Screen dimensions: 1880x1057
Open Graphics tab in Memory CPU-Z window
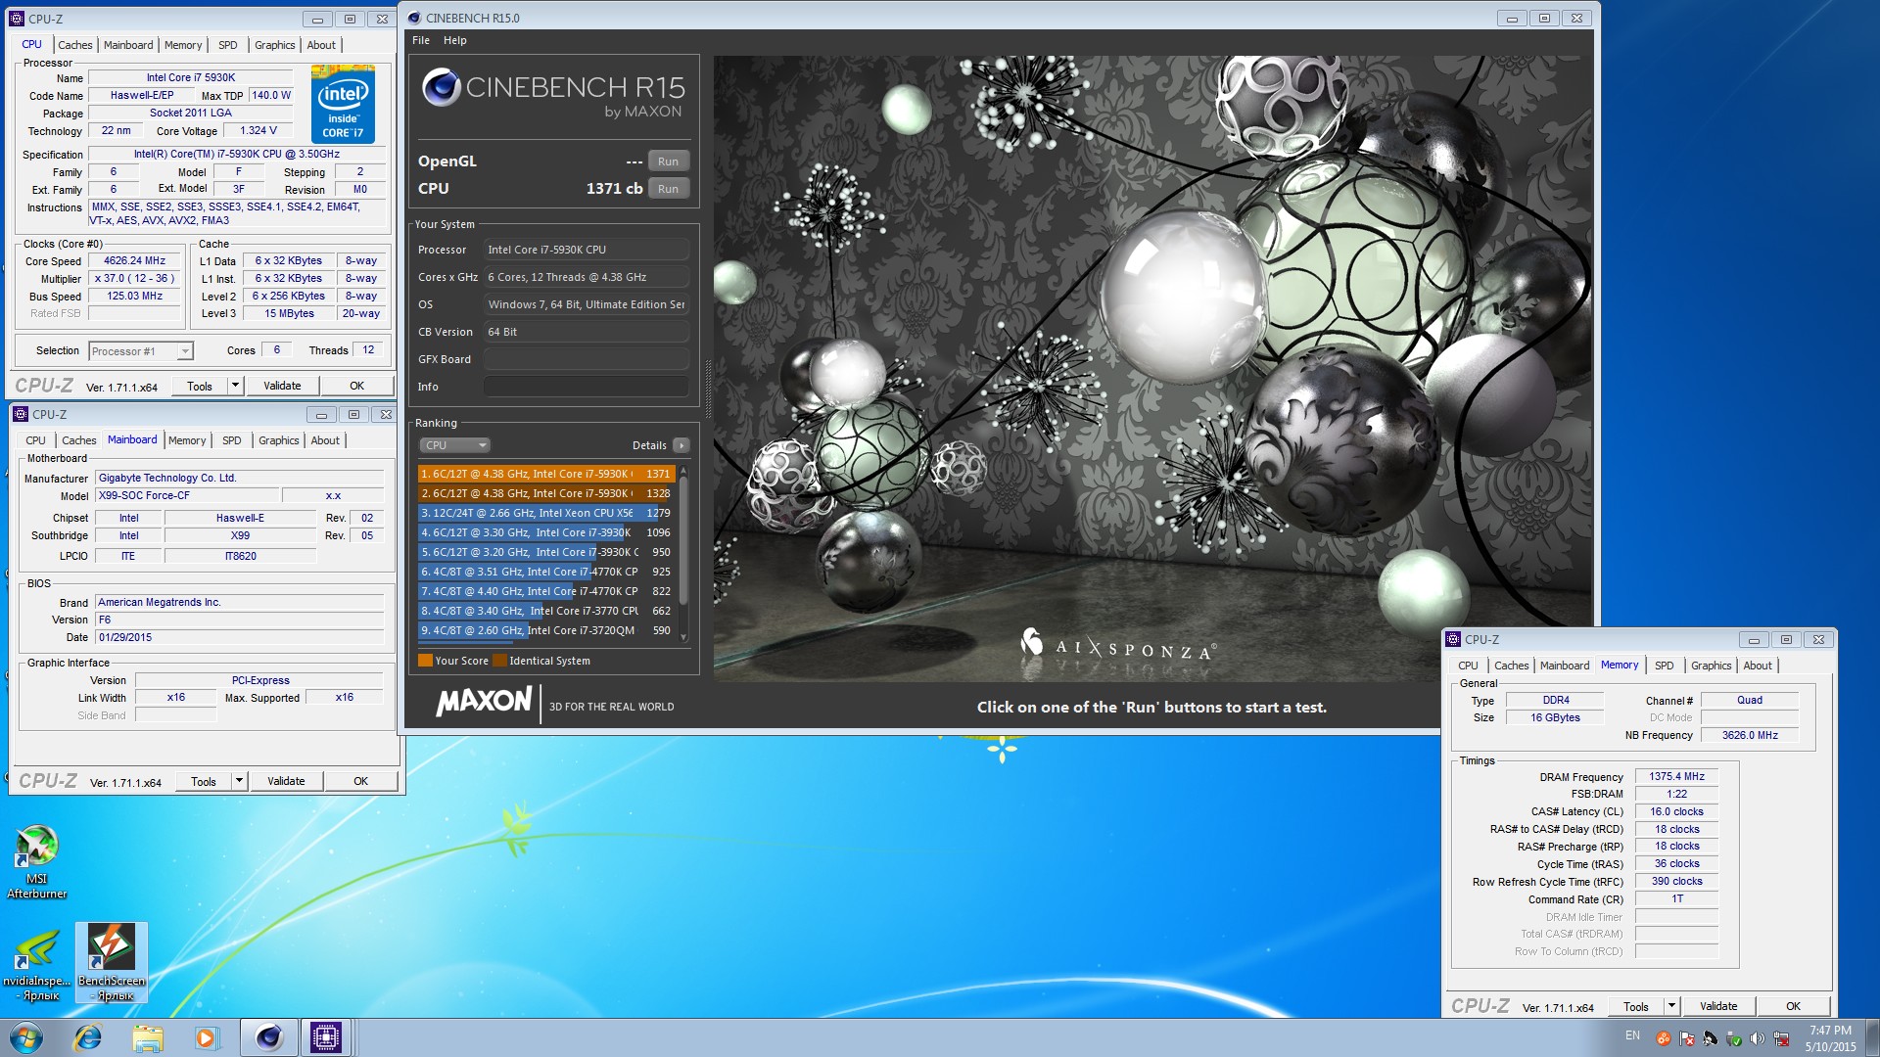[1711, 666]
